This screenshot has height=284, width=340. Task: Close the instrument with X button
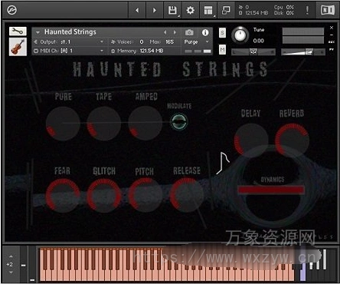[332, 28]
